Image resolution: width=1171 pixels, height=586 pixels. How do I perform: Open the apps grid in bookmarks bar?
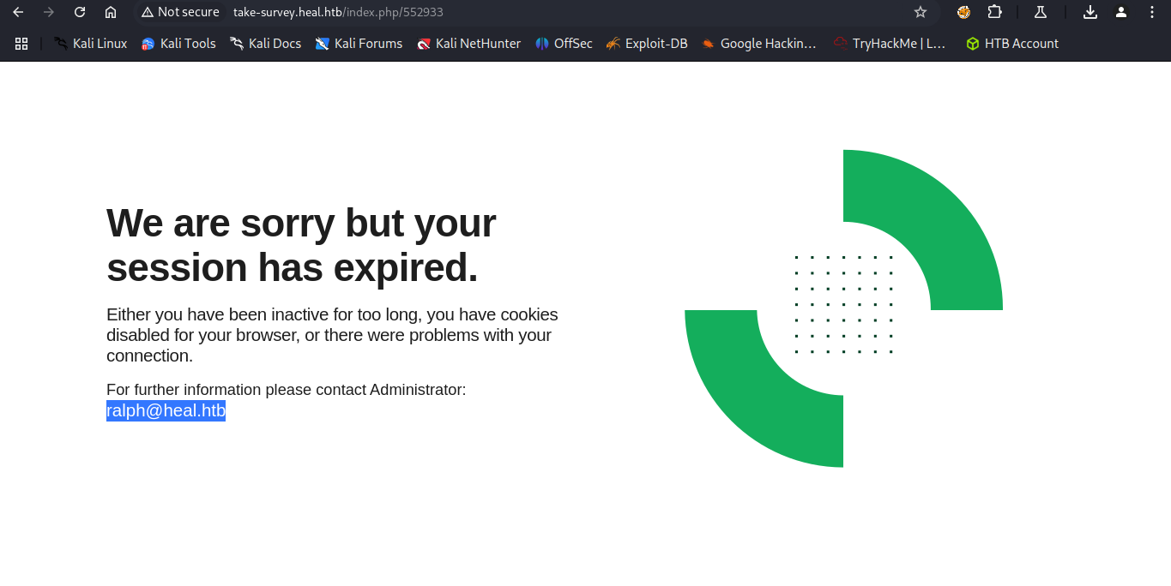click(21, 44)
